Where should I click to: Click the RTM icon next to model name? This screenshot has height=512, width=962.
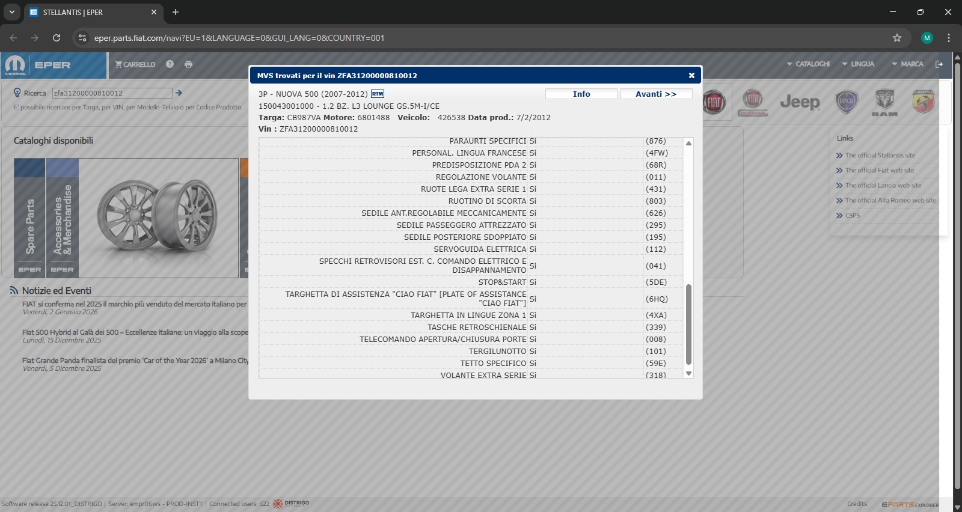(378, 94)
